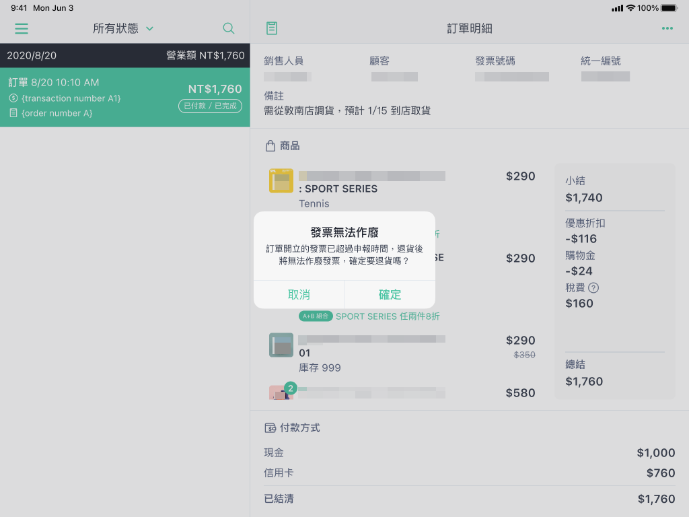This screenshot has width=689, height=517.
Task: Open the order receipt icon in header
Action: coord(272,28)
